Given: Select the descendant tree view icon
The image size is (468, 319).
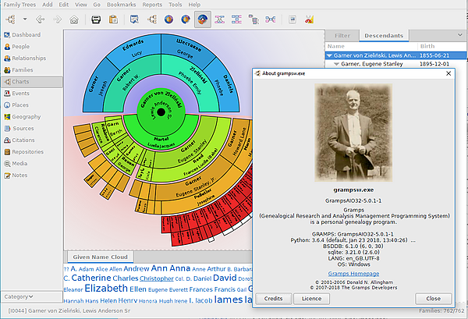Looking at the screenshot, I should 253,19.
